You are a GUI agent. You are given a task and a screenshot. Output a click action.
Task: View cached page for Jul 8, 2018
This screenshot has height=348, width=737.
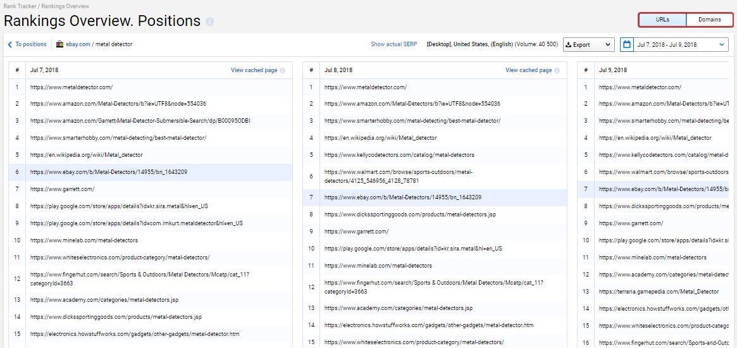(x=528, y=70)
